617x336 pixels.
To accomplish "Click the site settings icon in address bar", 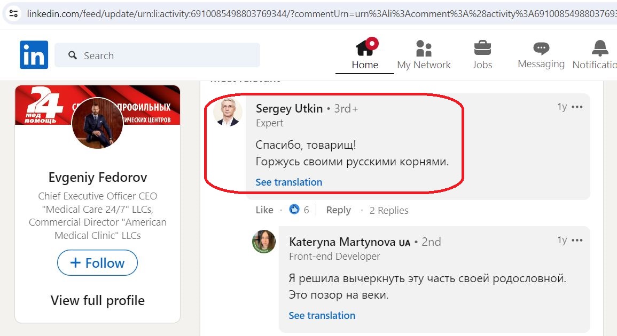I will tap(13, 14).
